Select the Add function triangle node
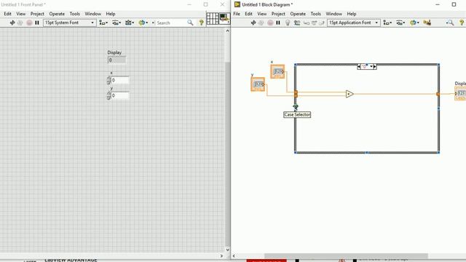Viewport: 466px width, 262px height. [x=349, y=94]
